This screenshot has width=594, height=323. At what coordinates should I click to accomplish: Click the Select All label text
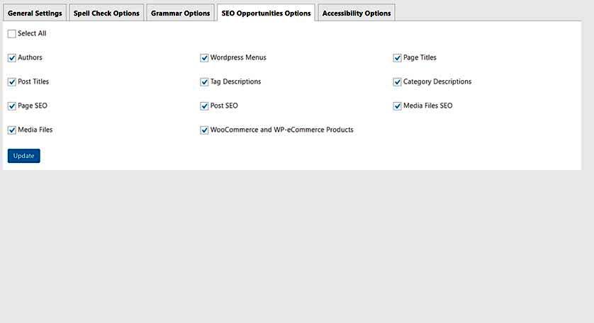[32, 33]
